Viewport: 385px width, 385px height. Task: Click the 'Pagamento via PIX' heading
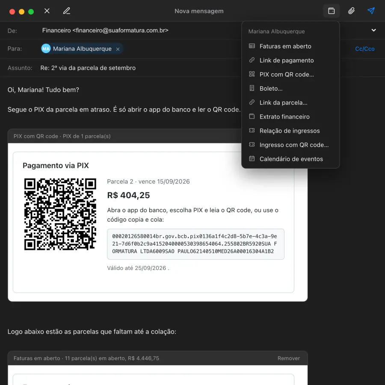click(56, 166)
